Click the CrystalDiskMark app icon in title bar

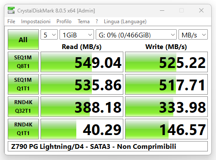[x=11, y=10]
